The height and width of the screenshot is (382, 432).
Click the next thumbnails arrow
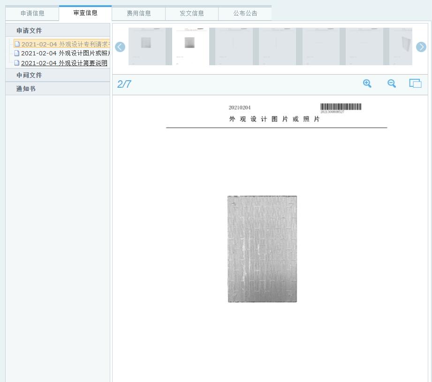(421, 47)
